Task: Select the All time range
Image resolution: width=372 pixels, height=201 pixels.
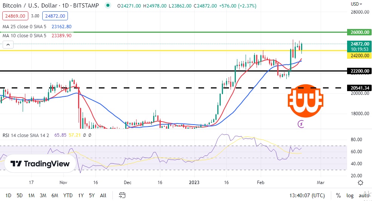Action: (x=103, y=196)
